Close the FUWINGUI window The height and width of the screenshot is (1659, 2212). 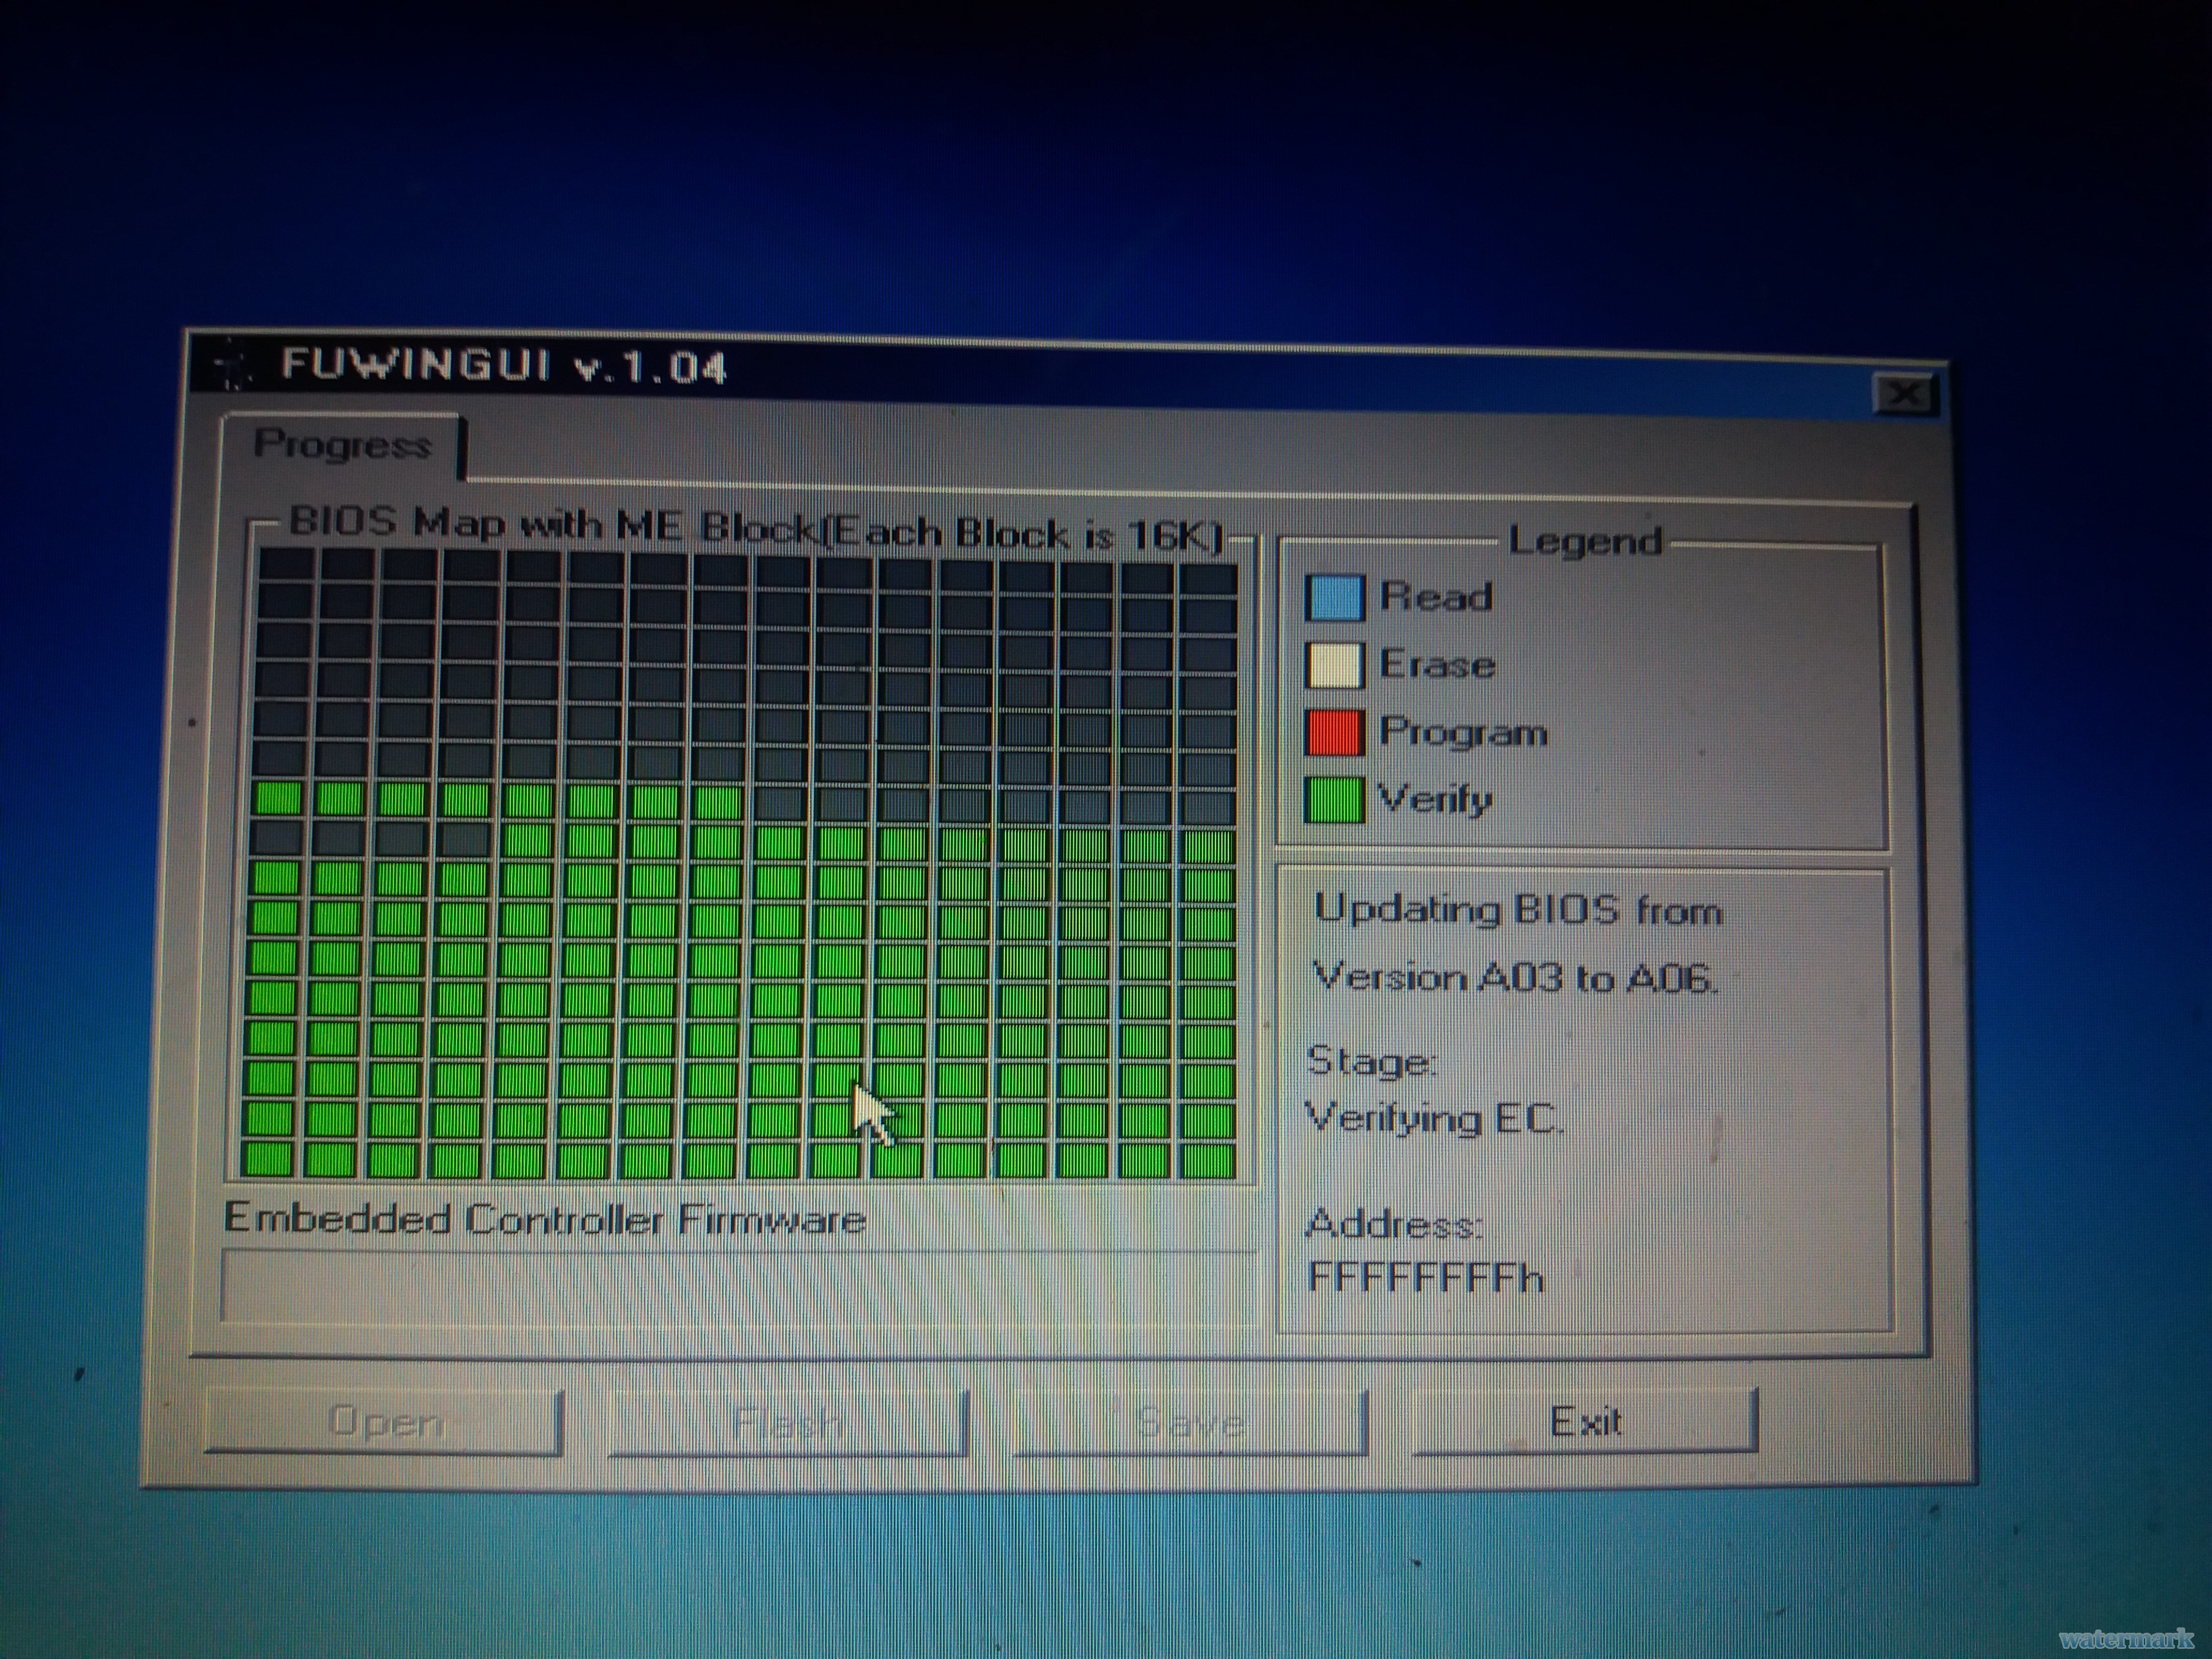[1904, 395]
